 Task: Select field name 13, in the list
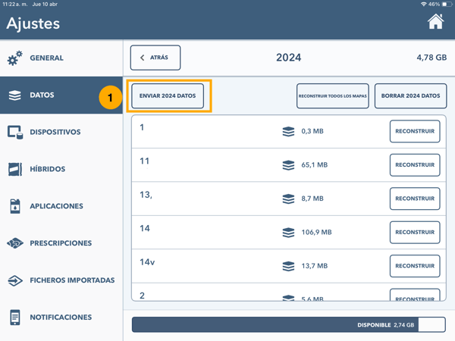(146, 195)
